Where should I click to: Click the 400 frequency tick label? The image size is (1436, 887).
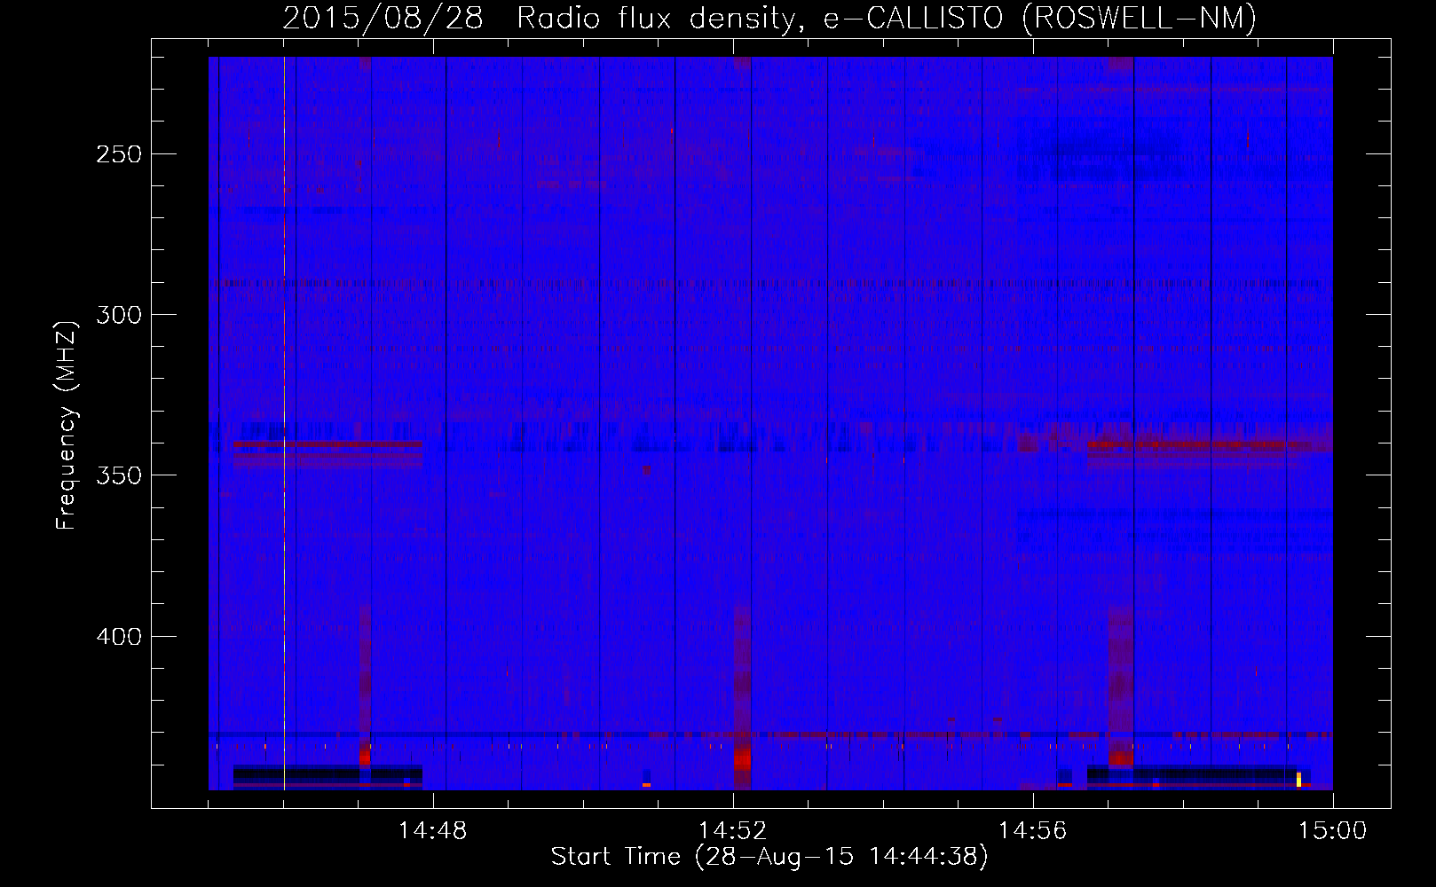(119, 637)
